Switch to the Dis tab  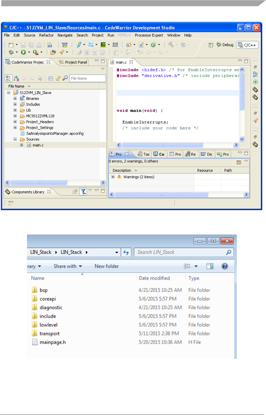pyautogui.click(x=206, y=154)
